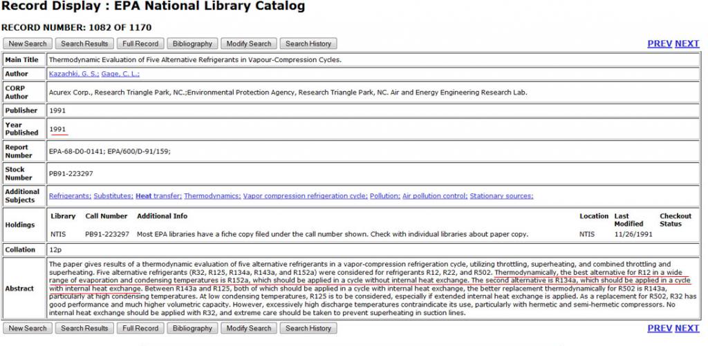Click the top New Search button

pos(28,44)
